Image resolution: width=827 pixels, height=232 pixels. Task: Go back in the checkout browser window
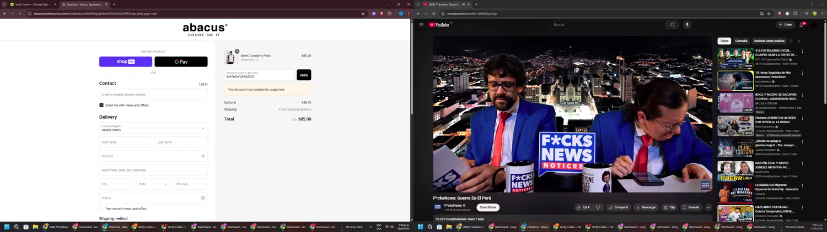click(4, 14)
